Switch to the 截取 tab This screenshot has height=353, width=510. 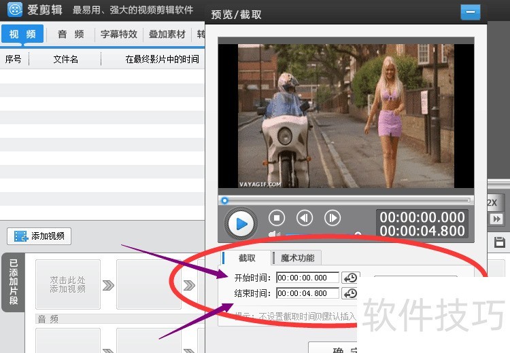[246, 258]
